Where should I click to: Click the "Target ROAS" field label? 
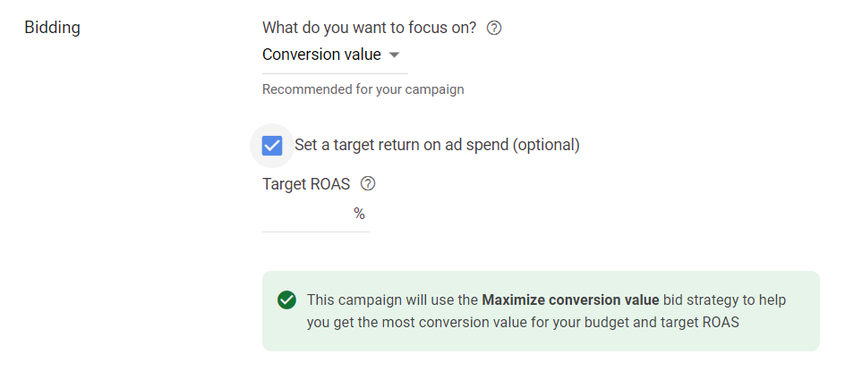tap(306, 184)
